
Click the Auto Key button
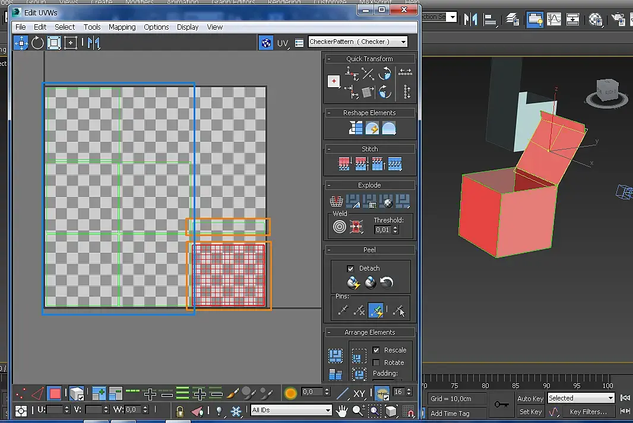tap(530, 399)
